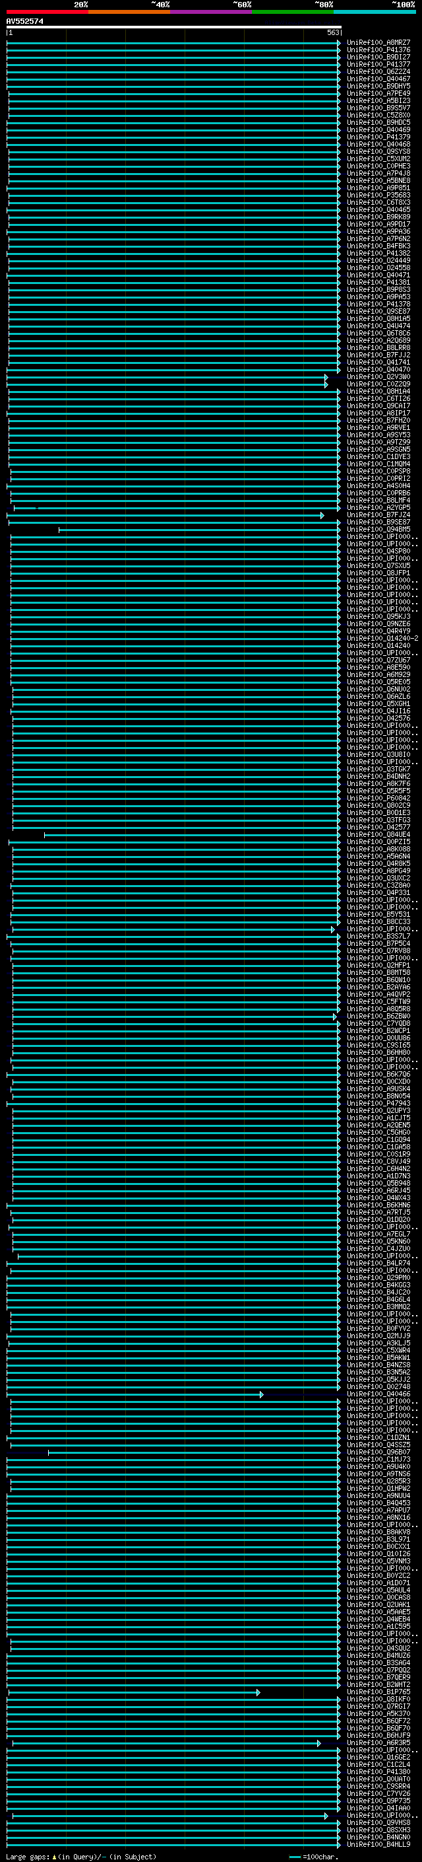Click hit label UniRef100_A9RVE1

point(378,427)
